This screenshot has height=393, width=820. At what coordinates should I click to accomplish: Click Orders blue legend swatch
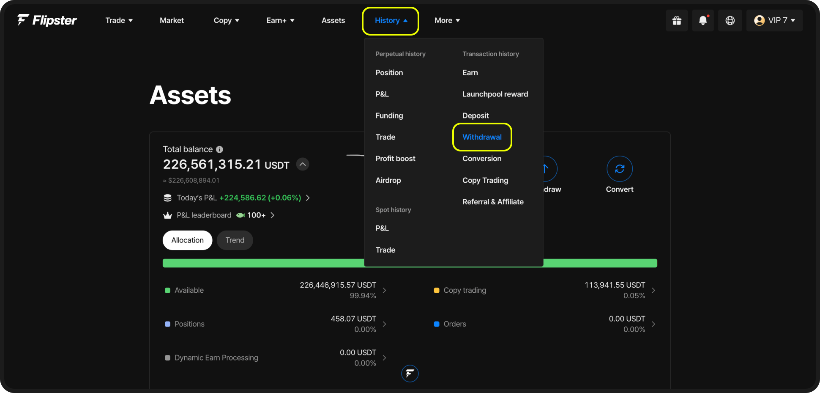coord(437,324)
